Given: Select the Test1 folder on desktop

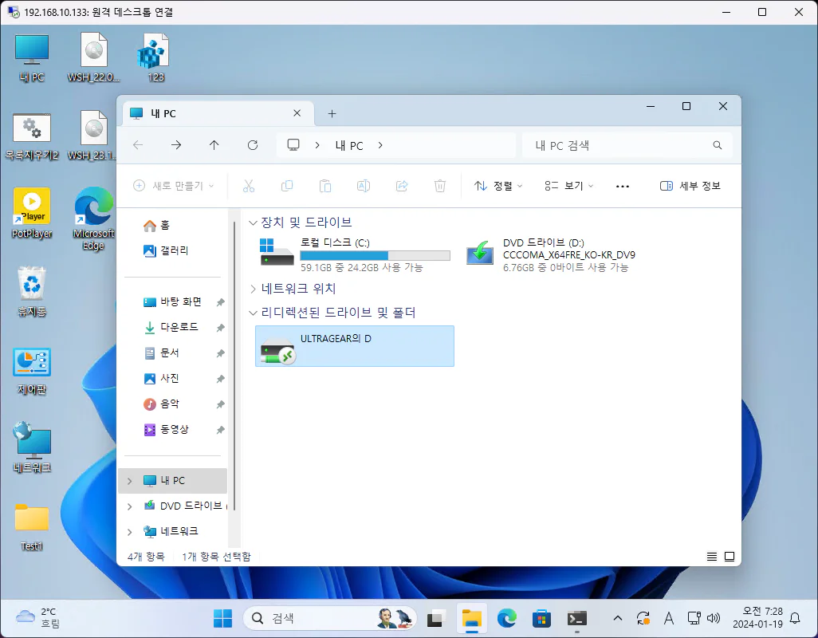Looking at the screenshot, I should point(32,526).
